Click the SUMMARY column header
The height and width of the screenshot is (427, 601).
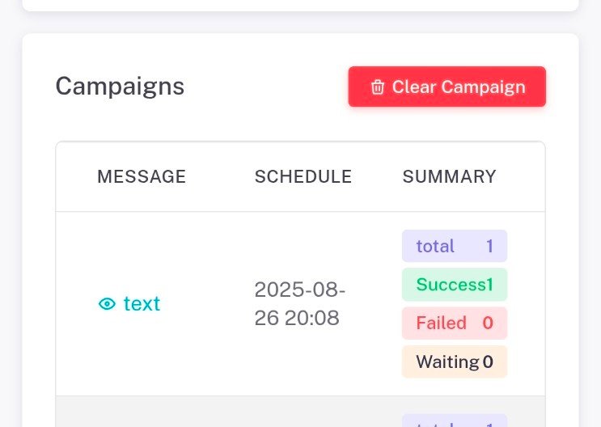pyautogui.click(x=450, y=176)
